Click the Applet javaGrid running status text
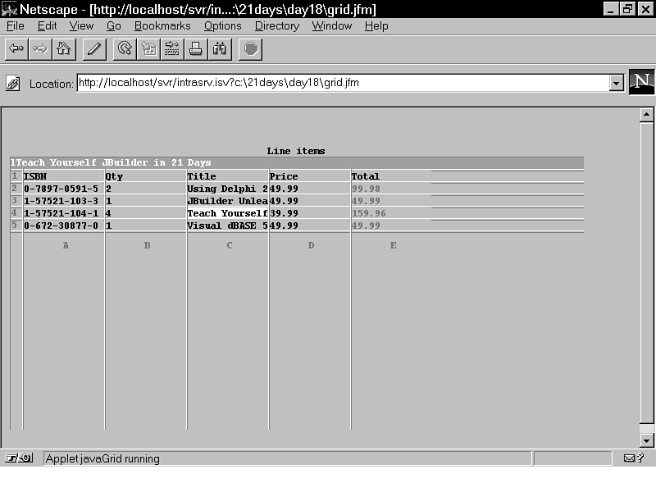 coord(102,459)
